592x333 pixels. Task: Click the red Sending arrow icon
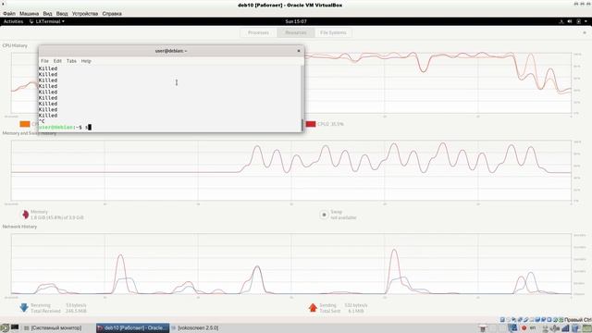point(313,308)
